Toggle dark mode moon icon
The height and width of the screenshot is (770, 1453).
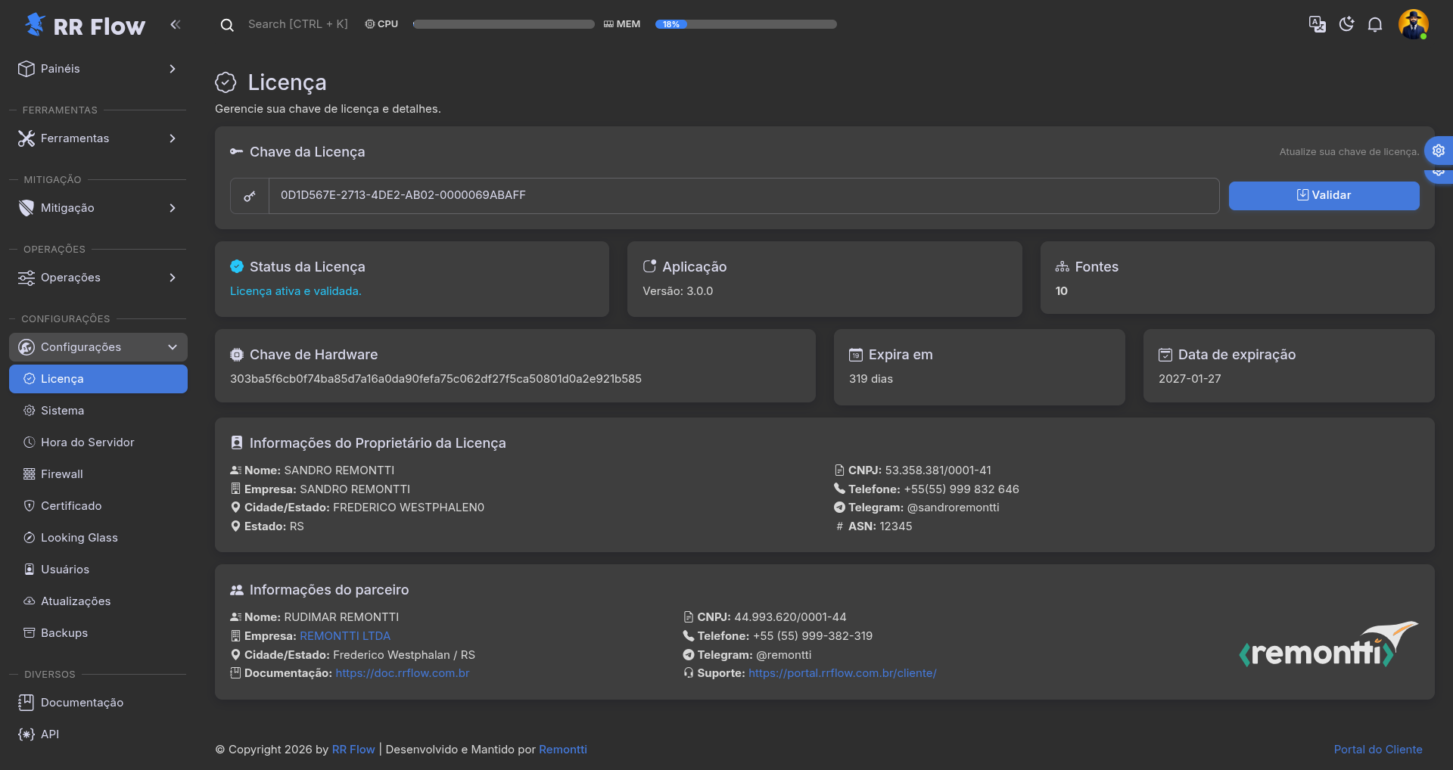(x=1346, y=24)
